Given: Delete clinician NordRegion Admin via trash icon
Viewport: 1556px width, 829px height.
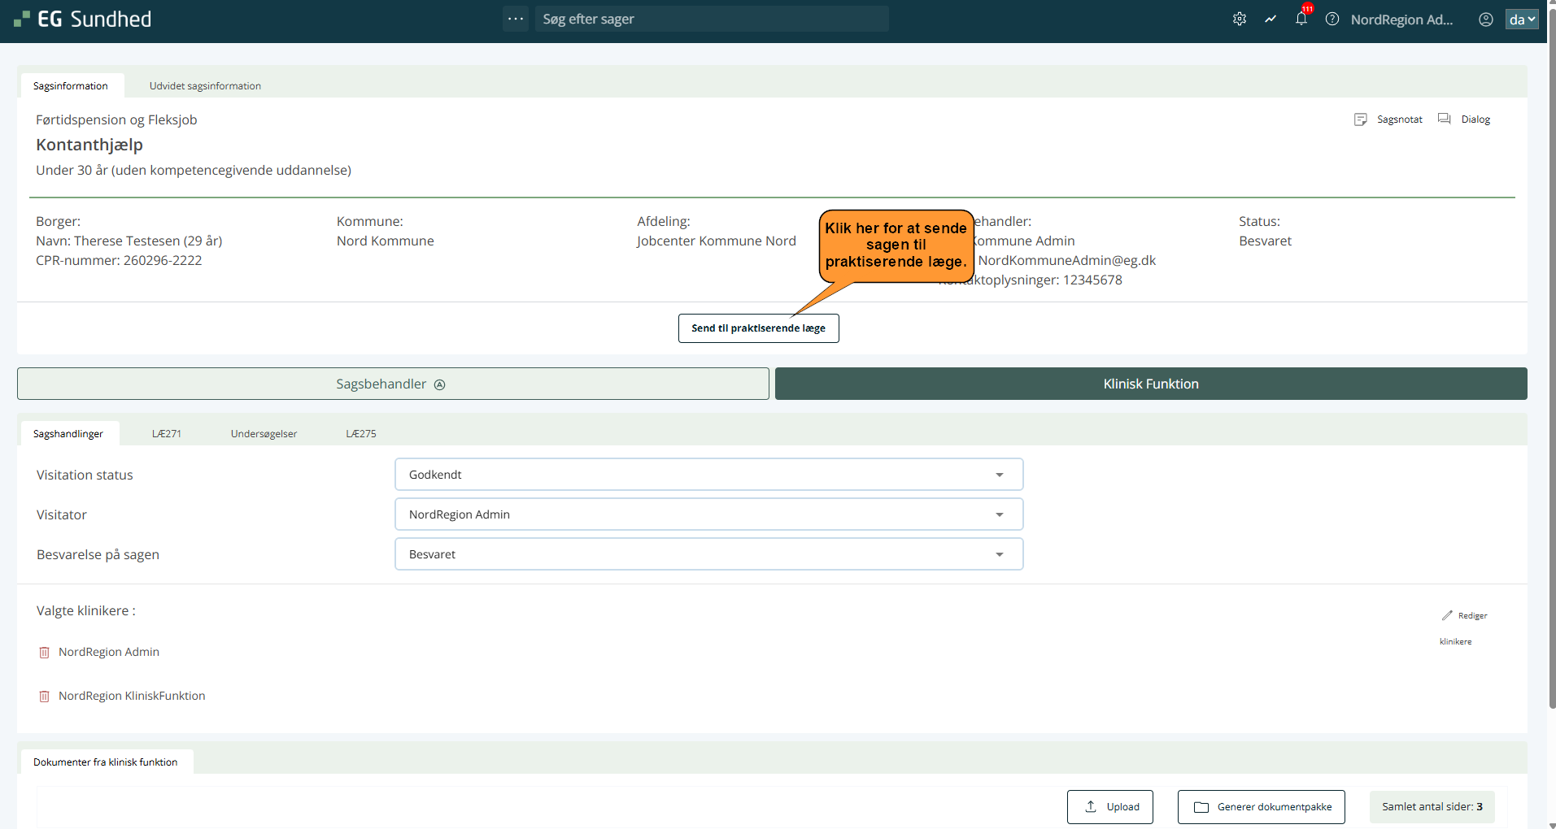Looking at the screenshot, I should [x=45, y=653].
